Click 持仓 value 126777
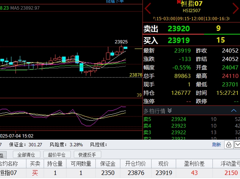 pyautogui.click(x=181, y=93)
